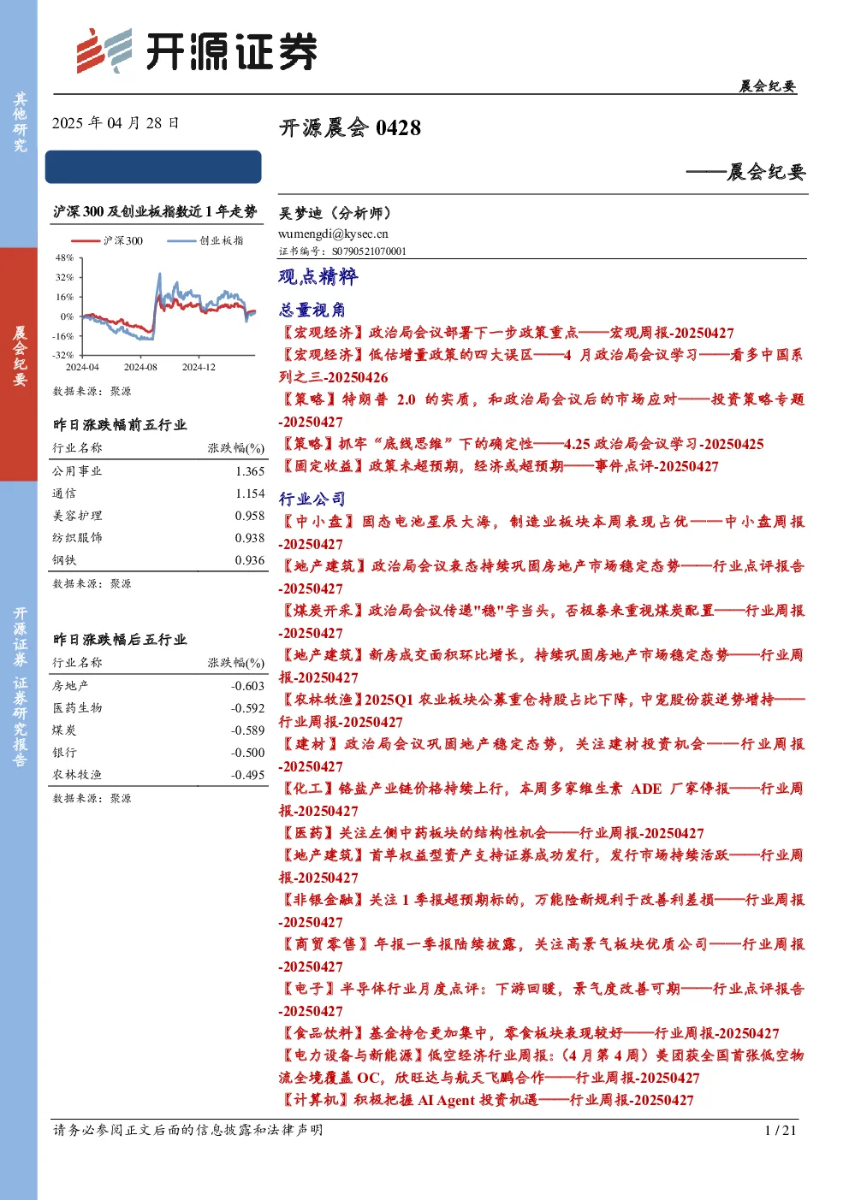Open 医药 关注左侧中药板块 link
Viewport: 849px width, 1200px height.
pyautogui.click(x=492, y=833)
